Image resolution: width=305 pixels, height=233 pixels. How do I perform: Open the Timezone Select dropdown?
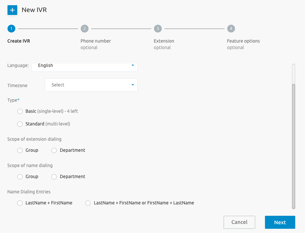[x=91, y=85]
